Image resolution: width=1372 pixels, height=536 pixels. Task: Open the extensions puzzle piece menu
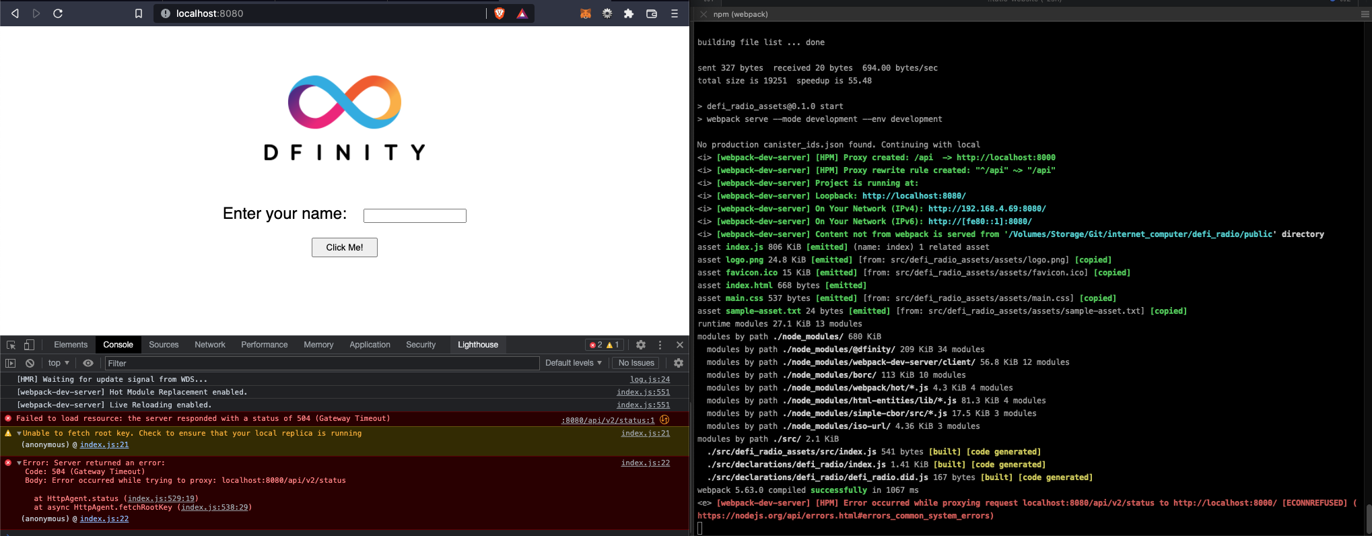coord(629,13)
